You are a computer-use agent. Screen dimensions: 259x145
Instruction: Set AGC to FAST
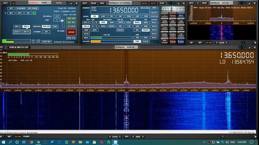(146, 37)
